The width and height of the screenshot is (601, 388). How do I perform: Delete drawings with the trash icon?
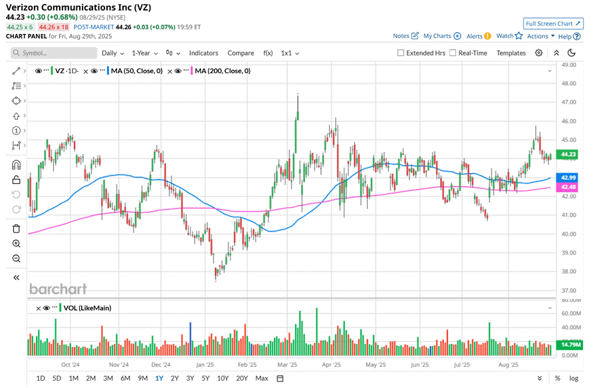[x=16, y=229]
